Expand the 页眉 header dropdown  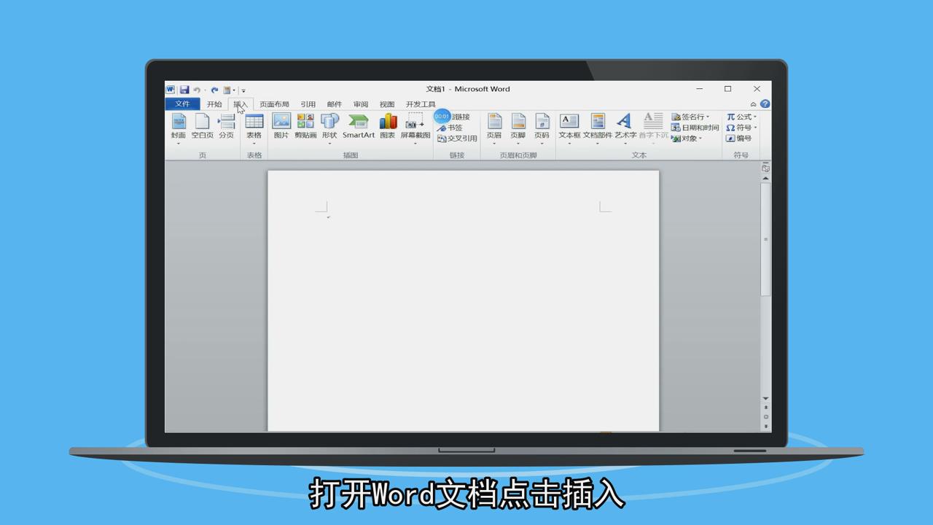[x=494, y=144]
